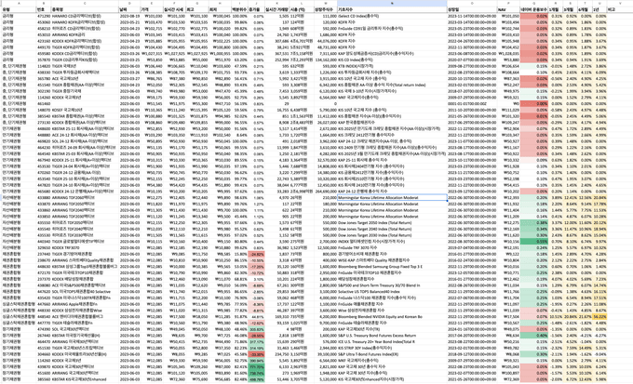Click the '기초지수' header cell
Screen dimensions: 633x384
[x=392, y=9]
